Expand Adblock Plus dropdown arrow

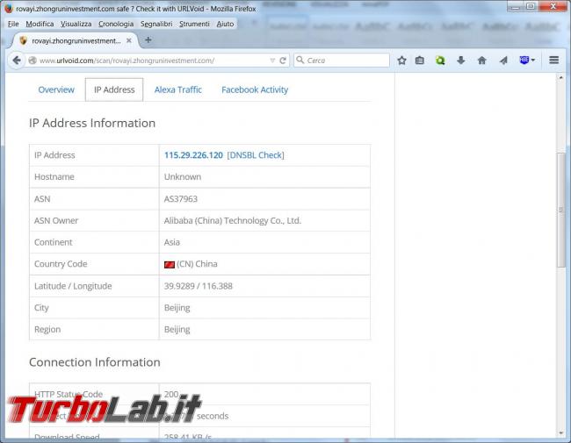[532, 60]
